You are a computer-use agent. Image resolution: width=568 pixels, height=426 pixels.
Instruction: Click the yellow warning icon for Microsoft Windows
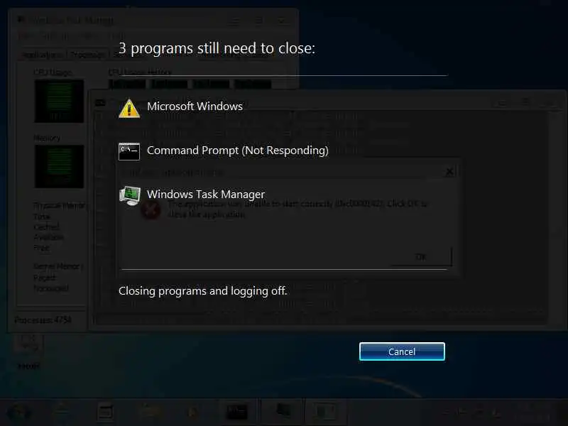pyautogui.click(x=129, y=109)
